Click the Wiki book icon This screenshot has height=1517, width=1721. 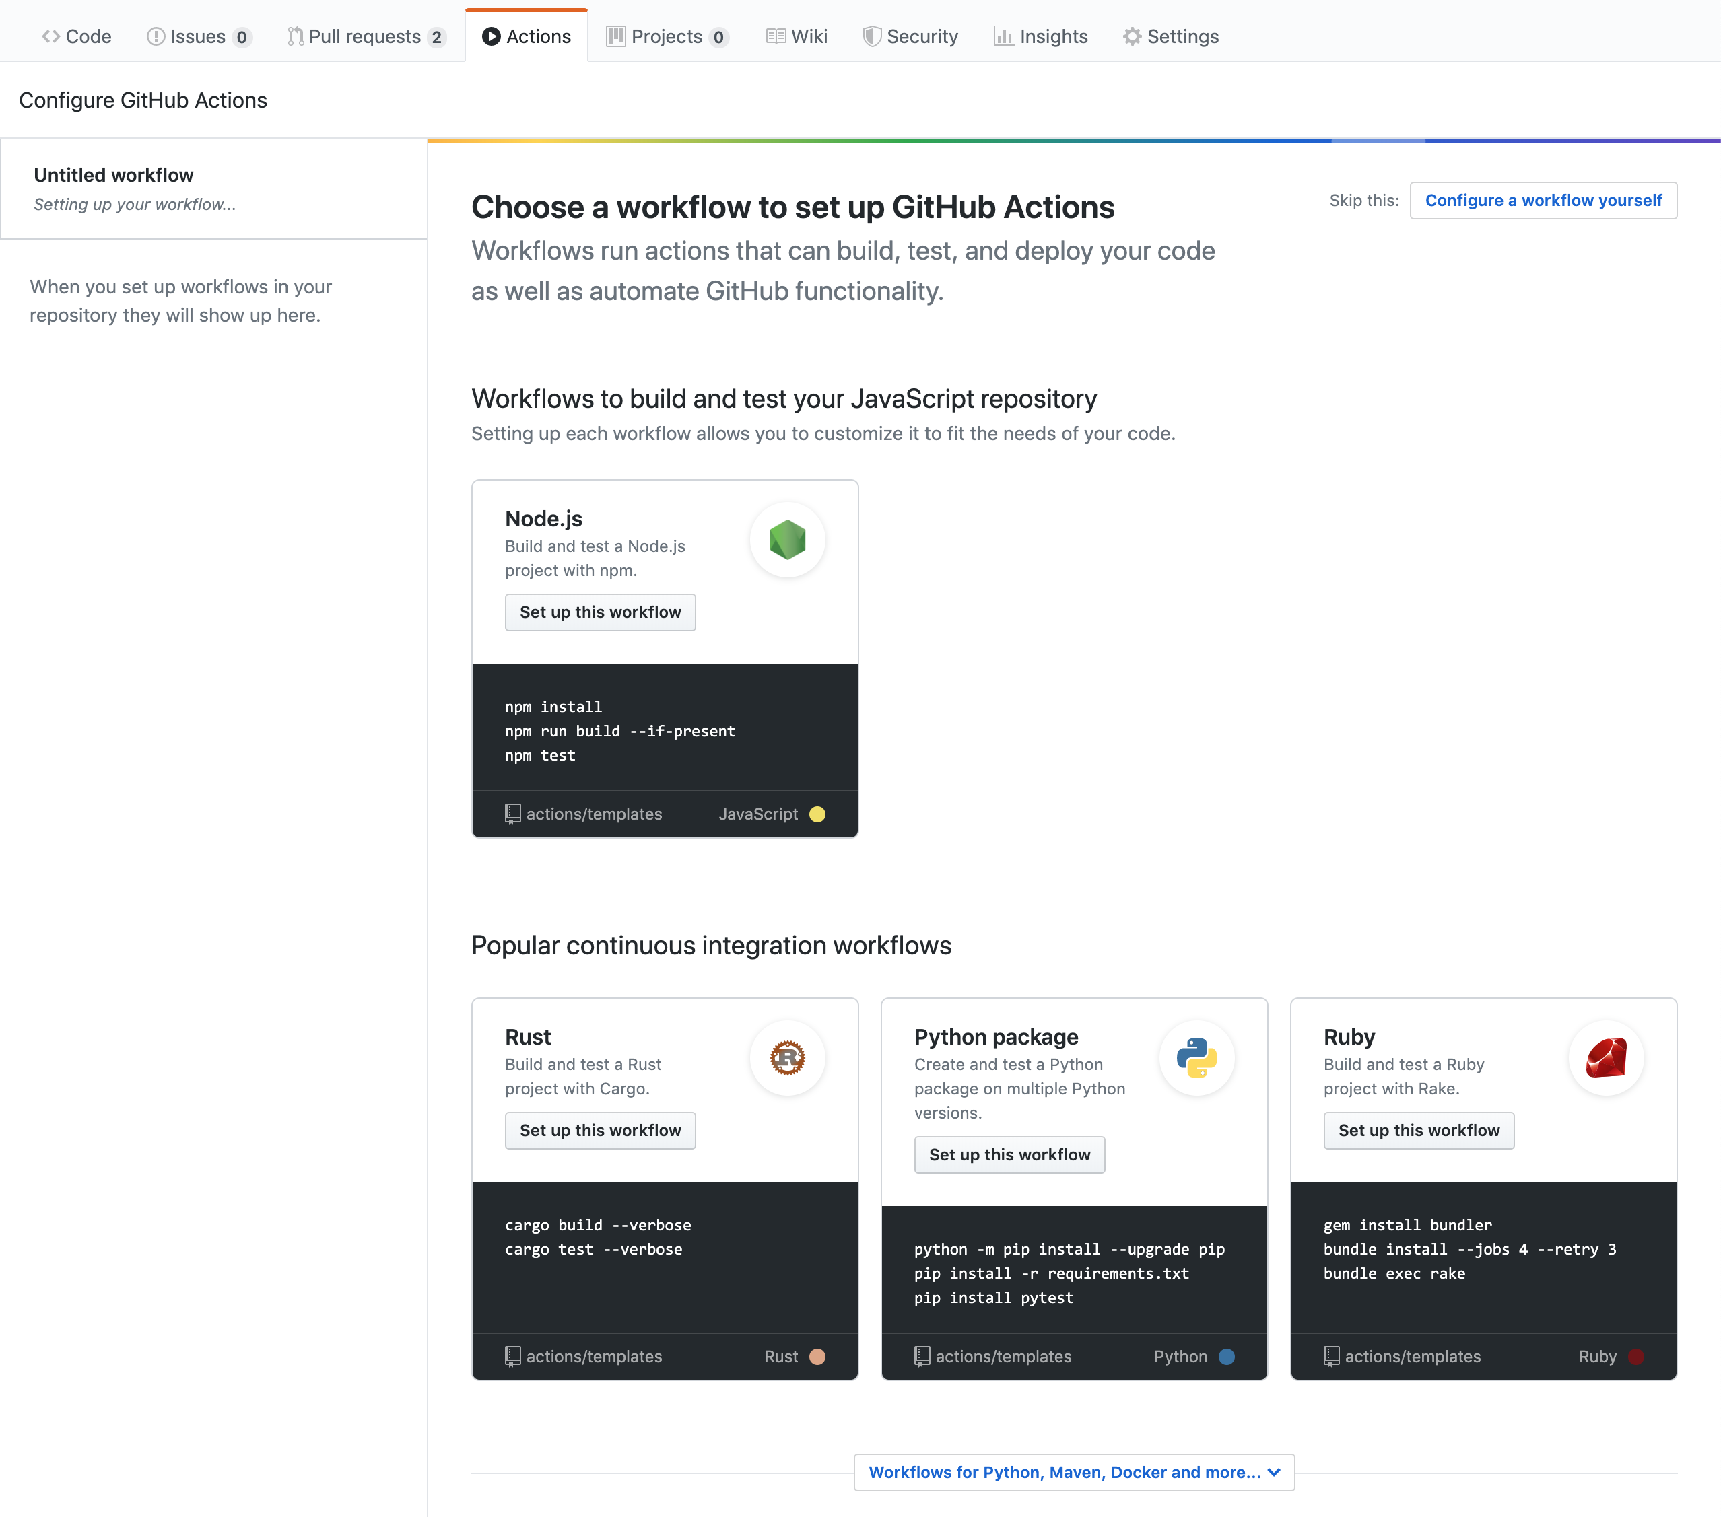[x=776, y=36]
